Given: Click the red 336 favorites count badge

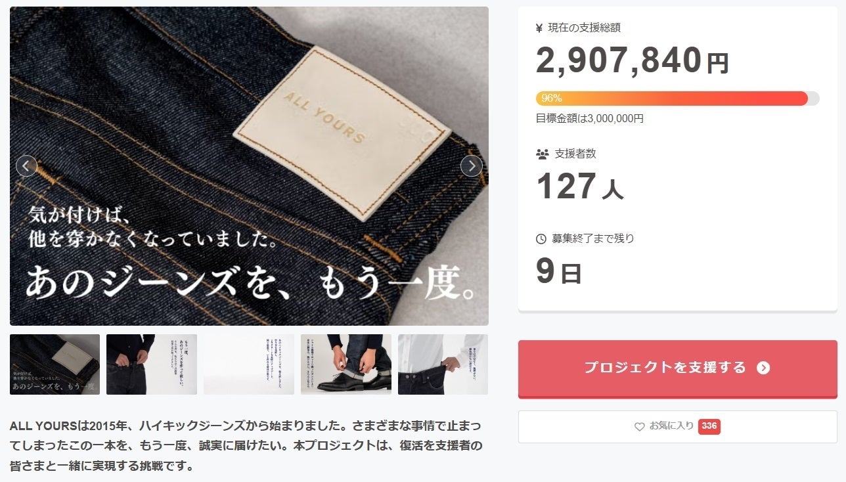Looking at the screenshot, I should point(709,426).
